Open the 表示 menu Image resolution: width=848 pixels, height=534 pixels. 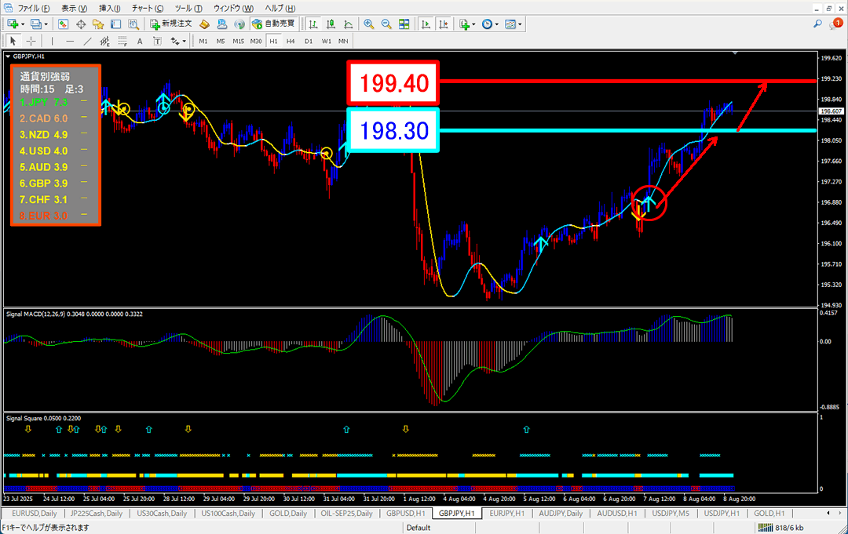click(x=74, y=8)
